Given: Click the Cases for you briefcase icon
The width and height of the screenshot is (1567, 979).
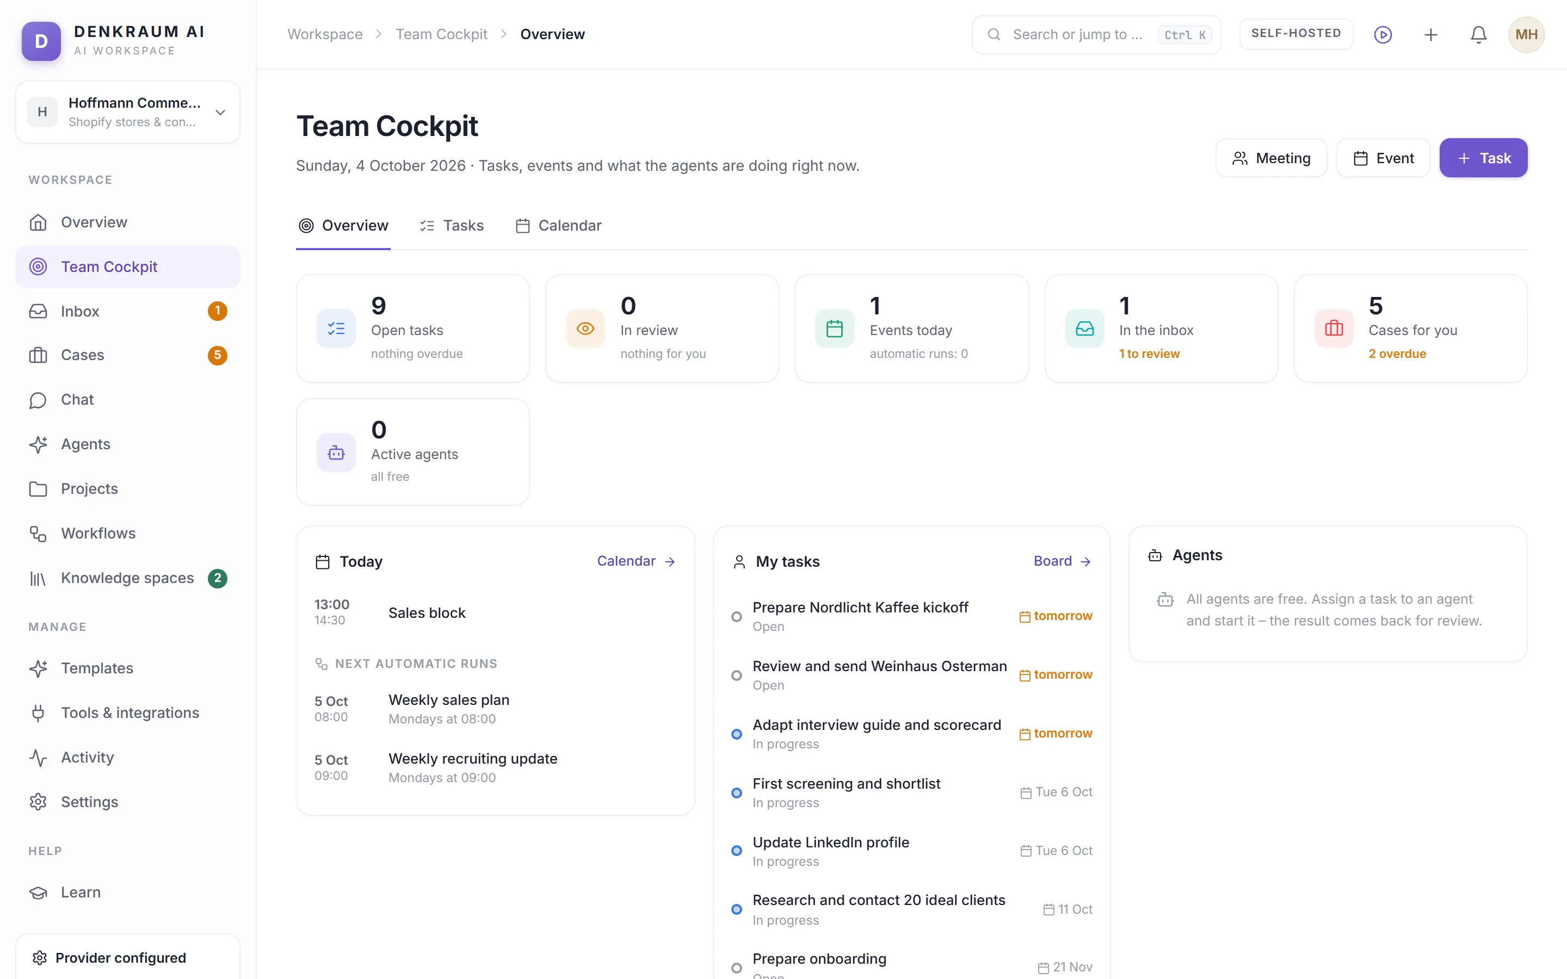Looking at the screenshot, I should point(1334,329).
